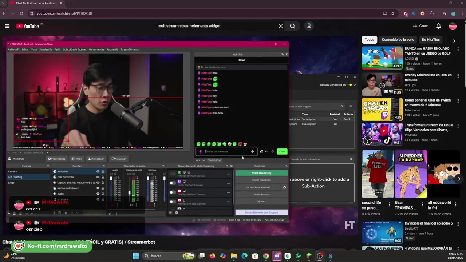The height and width of the screenshot is (262, 466).
Task: Select the Todos filter chip
Action: pyautogui.click(x=370, y=39)
